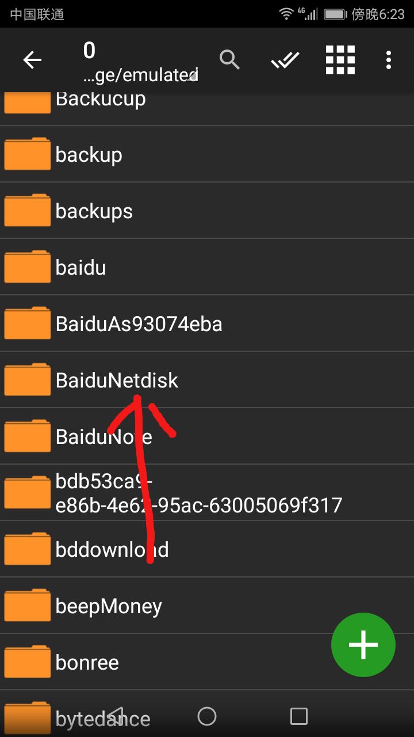The height and width of the screenshot is (737, 414).
Task: Tap the back arrow in toolbar
Action: (x=32, y=60)
